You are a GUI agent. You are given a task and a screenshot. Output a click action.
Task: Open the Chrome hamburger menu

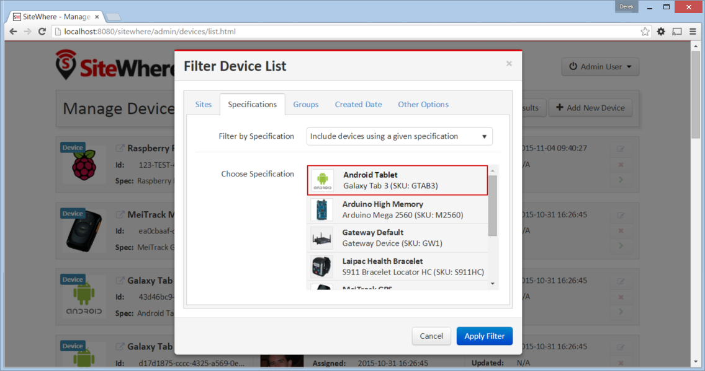[693, 32]
